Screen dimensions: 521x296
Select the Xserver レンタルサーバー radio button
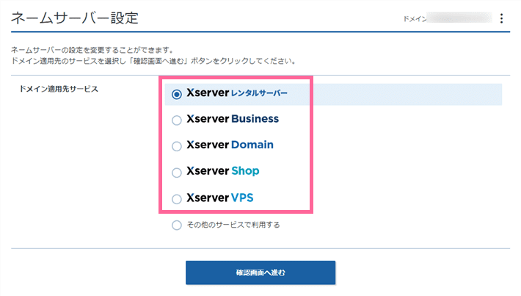[177, 94]
